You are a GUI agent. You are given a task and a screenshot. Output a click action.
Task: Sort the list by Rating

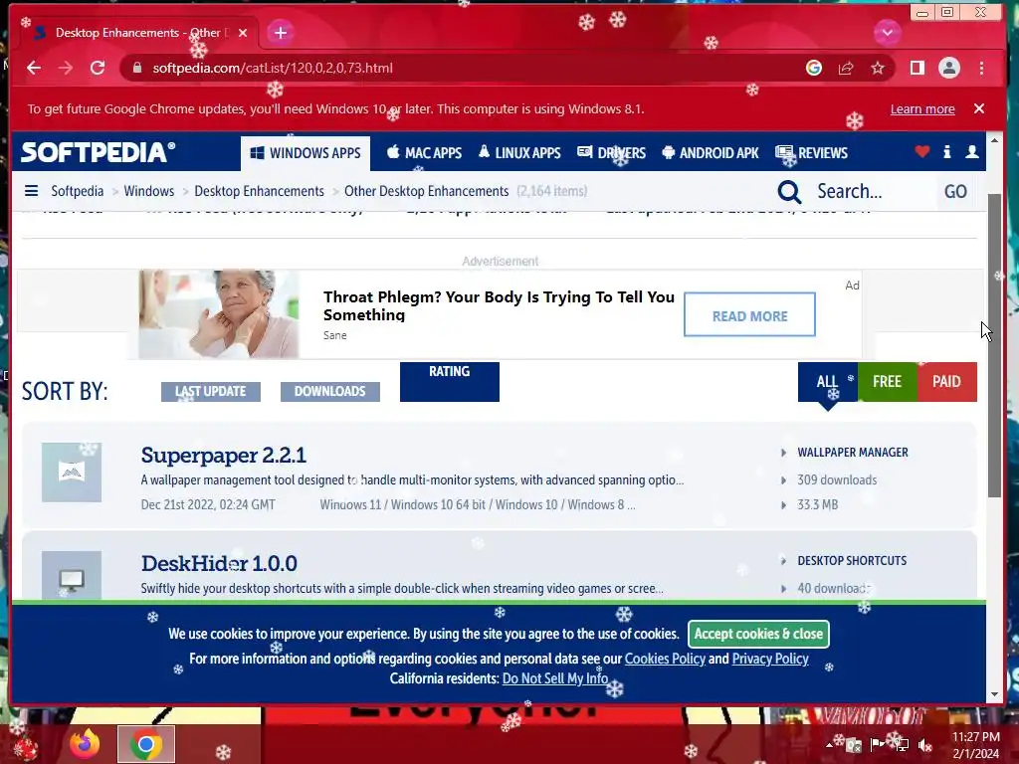[x=450, y=381]
